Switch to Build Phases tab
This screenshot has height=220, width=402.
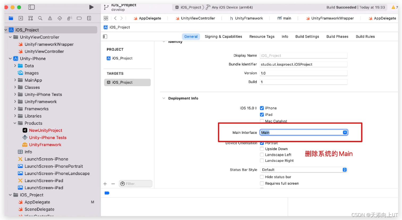click(x=337, y=36)
